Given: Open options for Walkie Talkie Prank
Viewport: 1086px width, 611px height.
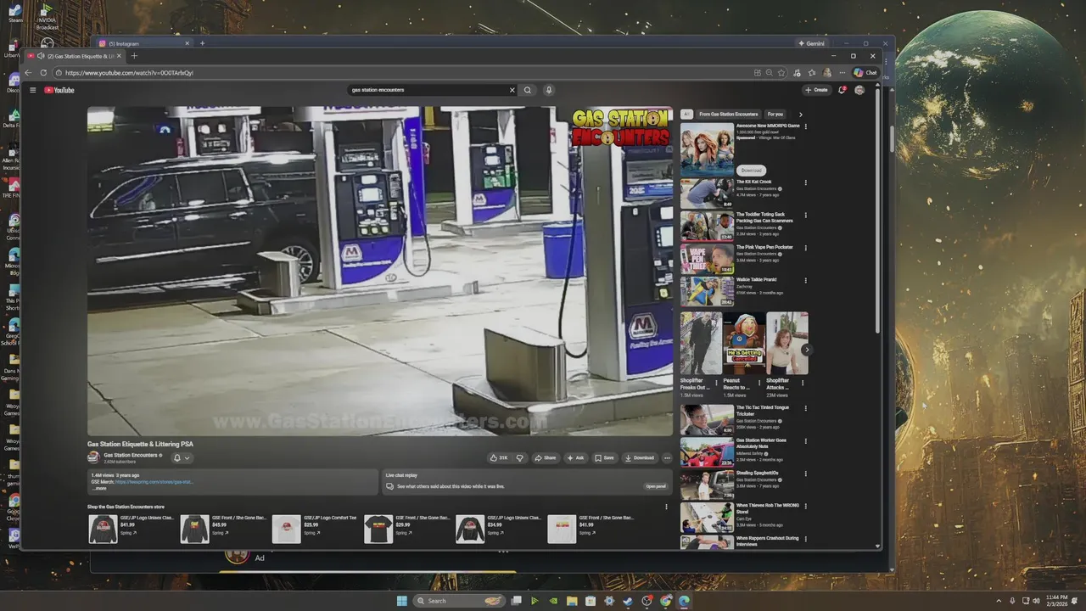Looking at the screenshot, I should [806, 280].
